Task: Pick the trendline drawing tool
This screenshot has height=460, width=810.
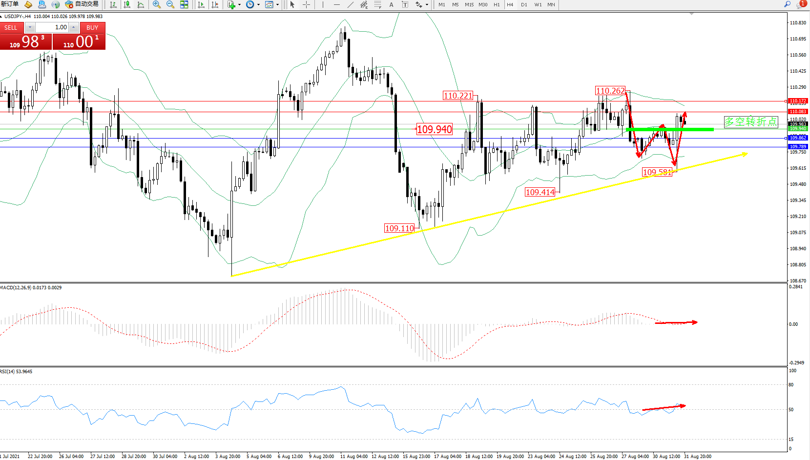Action: pyautogui.click(x=350, y=4)
